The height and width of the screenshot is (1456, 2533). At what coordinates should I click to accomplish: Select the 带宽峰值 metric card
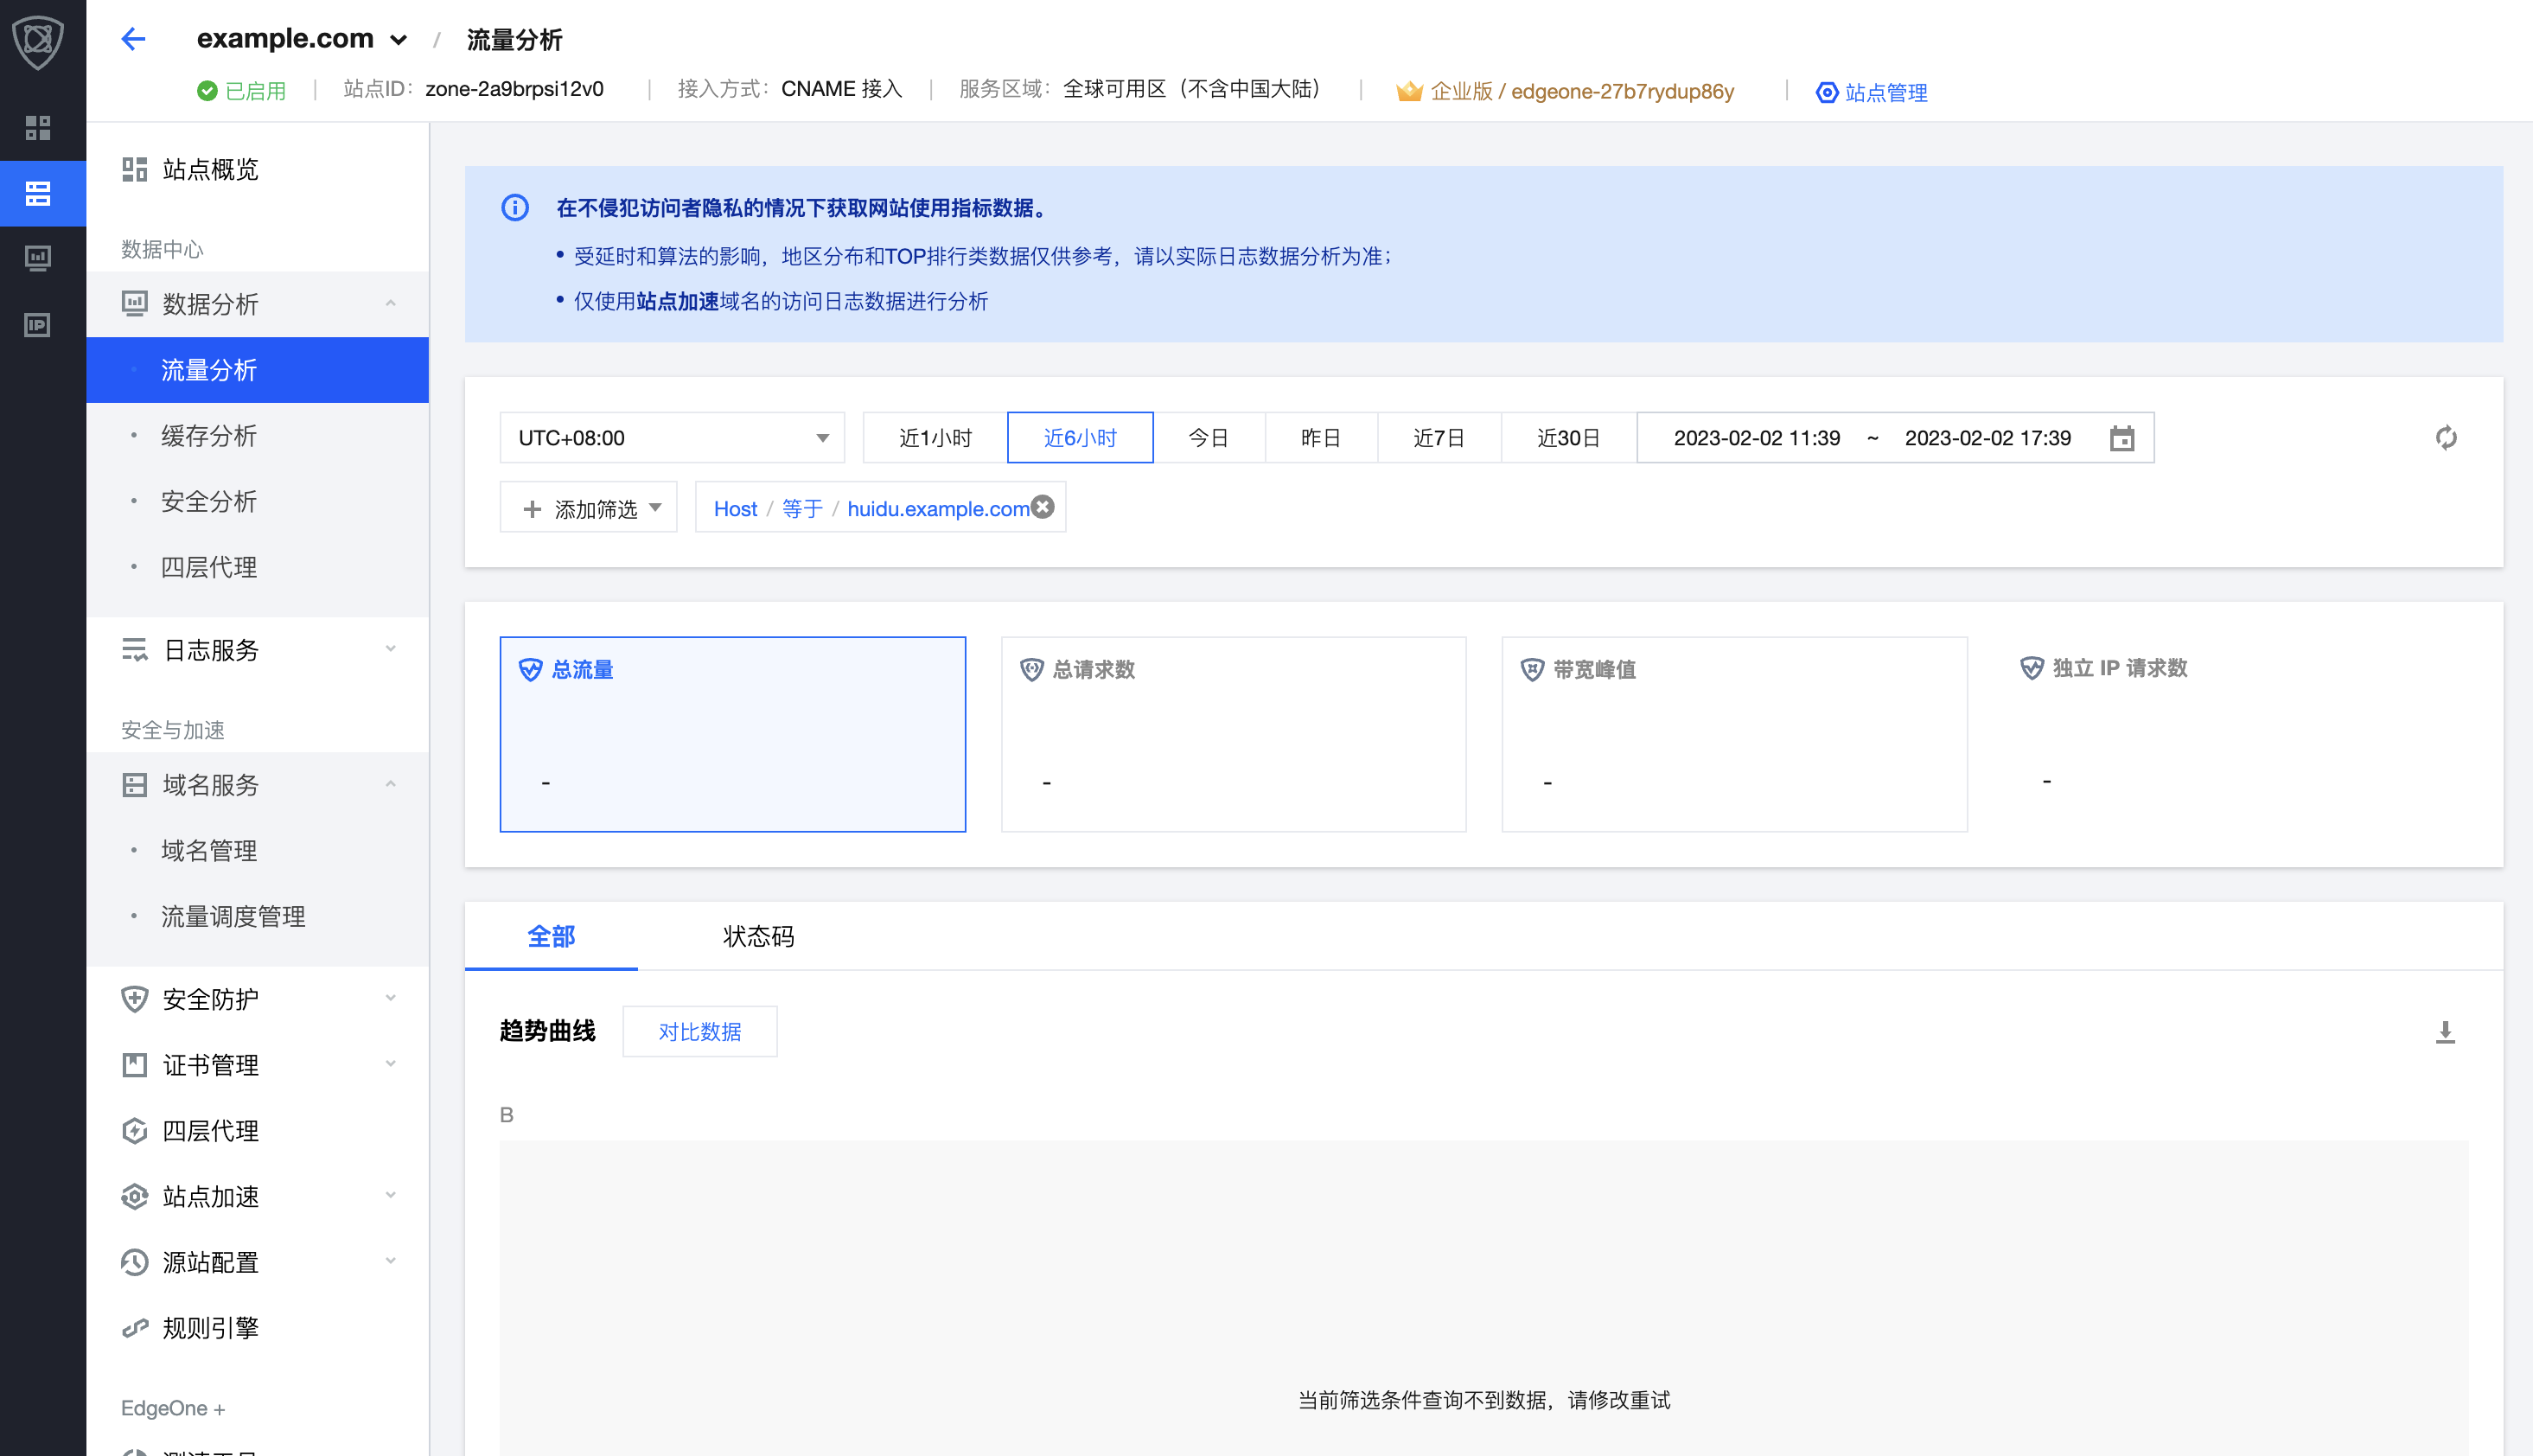[1734, 734]
